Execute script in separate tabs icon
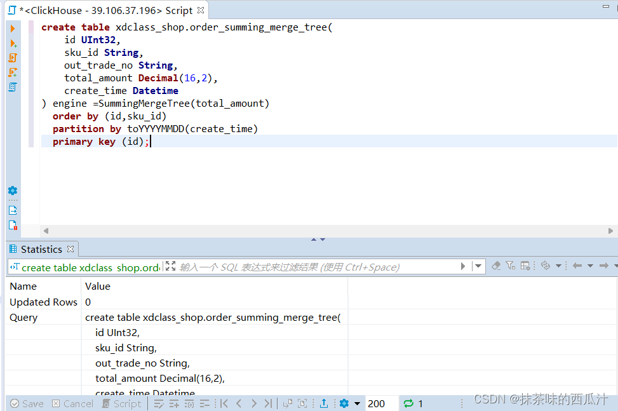The height and width of the screenshot is (411, 618). (x=13, y=72)
